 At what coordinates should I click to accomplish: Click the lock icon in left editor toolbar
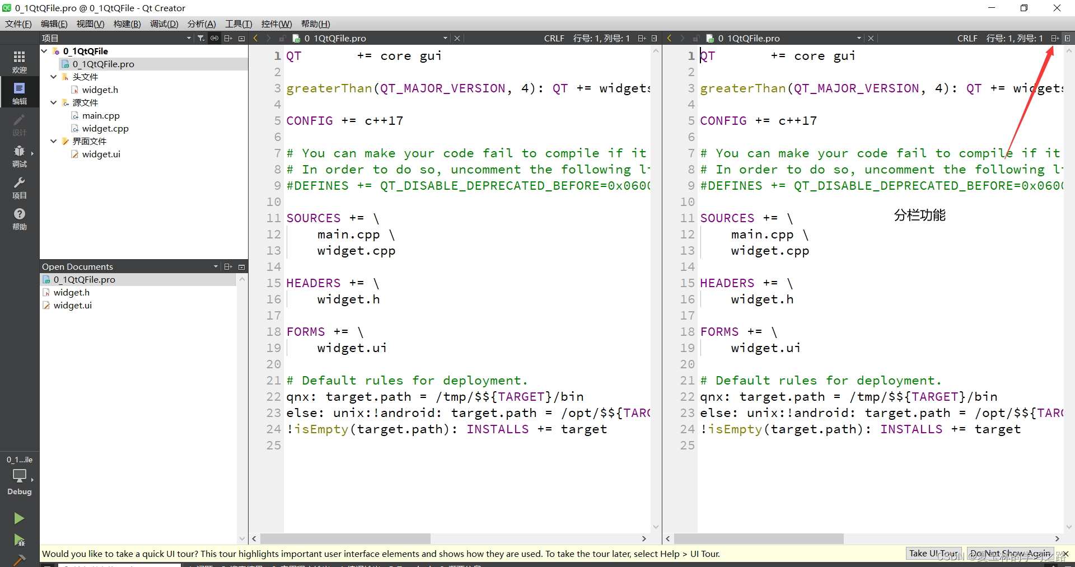coord(282,38)
